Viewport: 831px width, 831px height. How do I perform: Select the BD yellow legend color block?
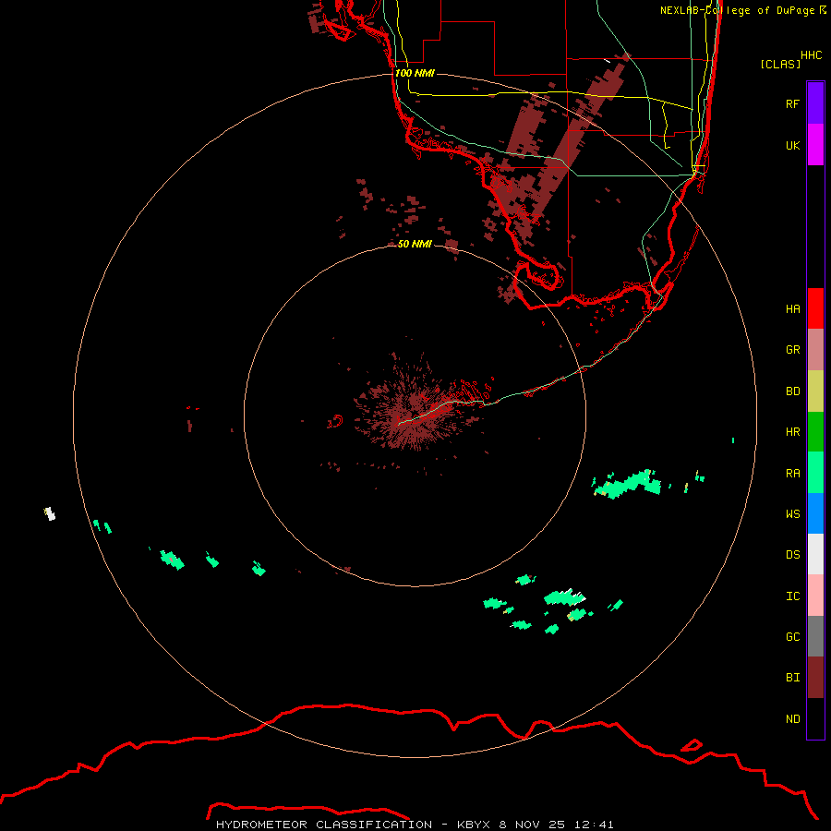[x=815, y=391]
